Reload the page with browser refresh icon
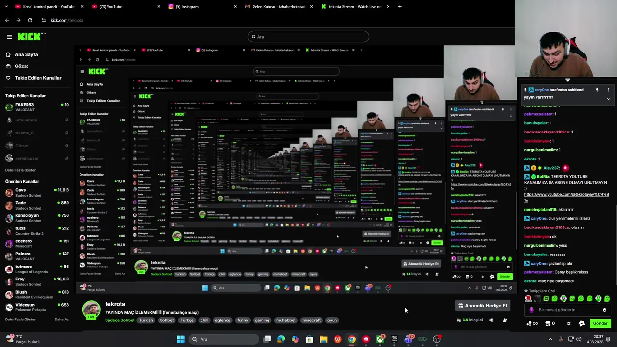 click(30, 20)
